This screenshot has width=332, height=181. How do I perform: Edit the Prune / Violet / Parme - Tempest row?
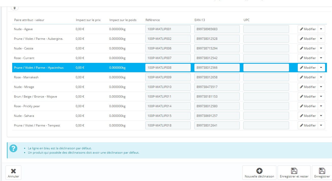tap(308, 125)
